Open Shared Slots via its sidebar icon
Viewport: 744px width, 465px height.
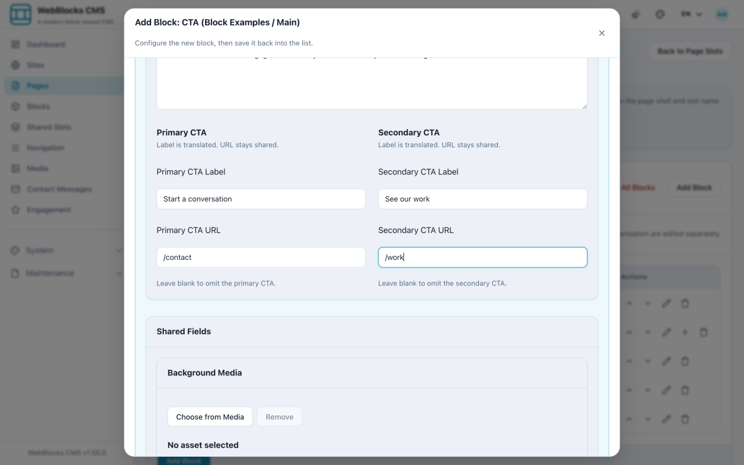point(16,127)
